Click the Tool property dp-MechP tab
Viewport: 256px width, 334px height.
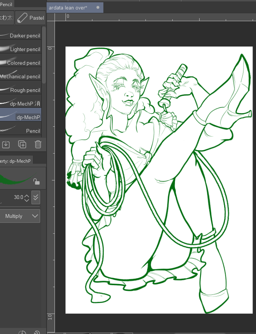pyautogui.click(x=16, y=161)
